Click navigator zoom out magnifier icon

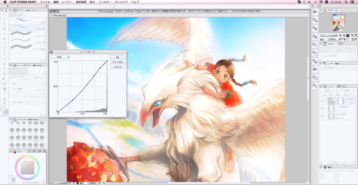(340, 36)
